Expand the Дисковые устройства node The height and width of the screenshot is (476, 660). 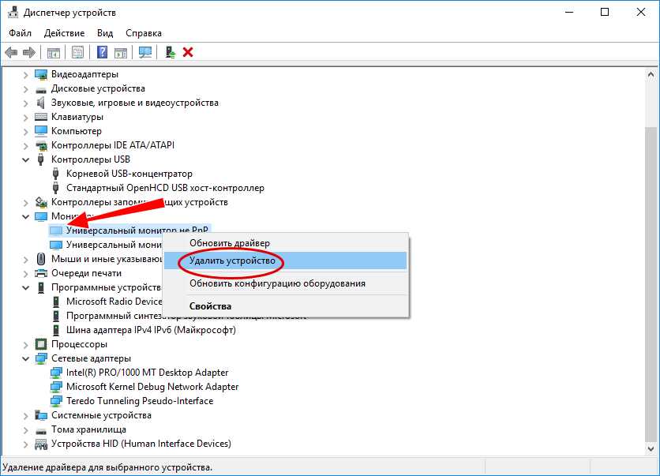tap(26, 89)
